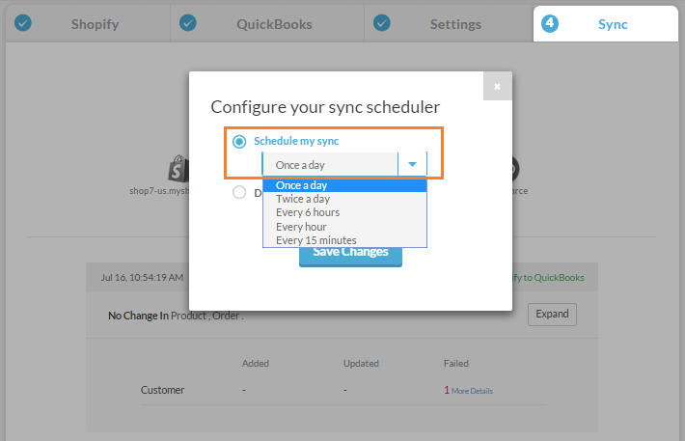The height and width of the screenshot is (441, 685).
Task: Select the second radio option below Schedule my sync
Action: pos(239,192)
